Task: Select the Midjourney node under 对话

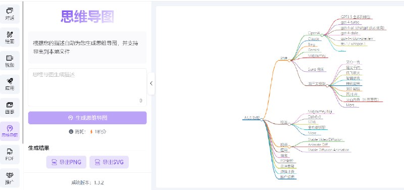Action: [317, 56]
